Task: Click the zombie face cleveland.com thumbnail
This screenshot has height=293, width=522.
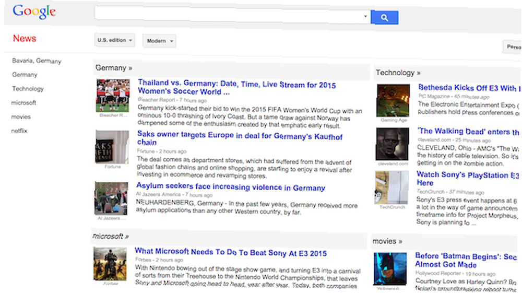Action: [393, 144]
